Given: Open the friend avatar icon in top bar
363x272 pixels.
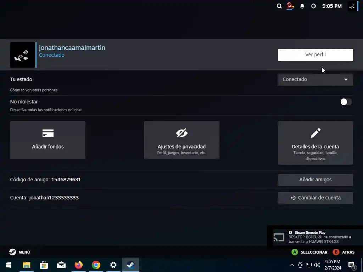Looking at the screenshot, I should (x=290, y=6).
